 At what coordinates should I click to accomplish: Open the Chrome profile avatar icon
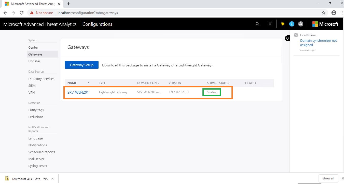[334, 13]
